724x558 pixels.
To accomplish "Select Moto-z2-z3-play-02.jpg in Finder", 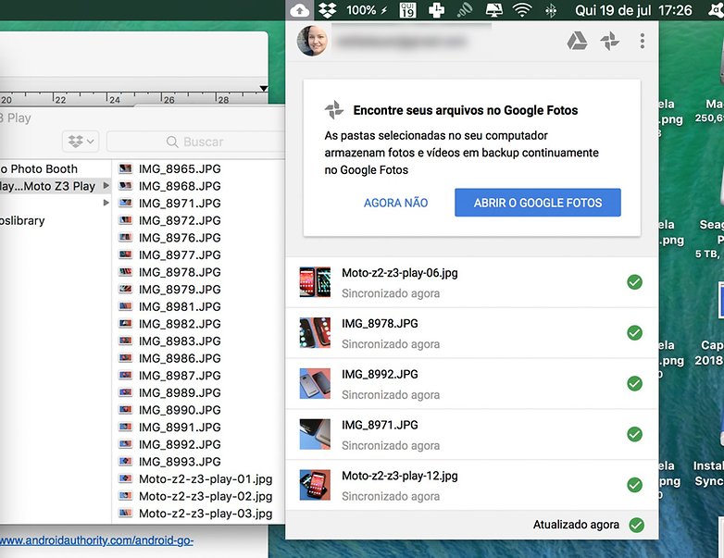I will (206, 496).
